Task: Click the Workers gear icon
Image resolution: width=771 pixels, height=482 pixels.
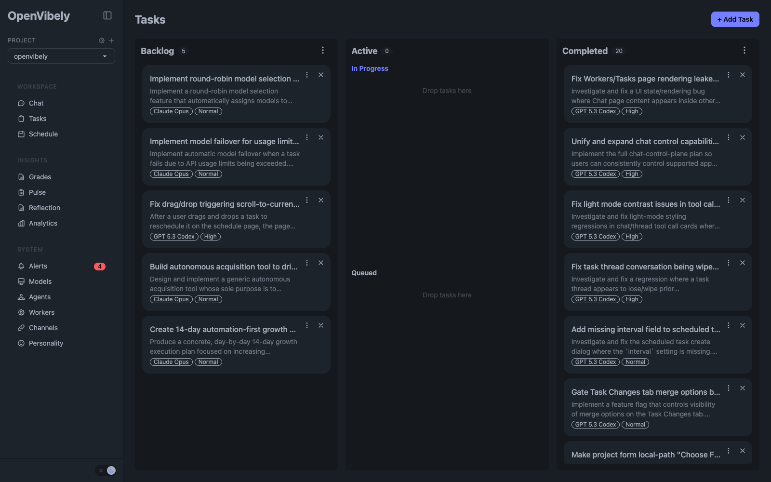Action: 21,312
